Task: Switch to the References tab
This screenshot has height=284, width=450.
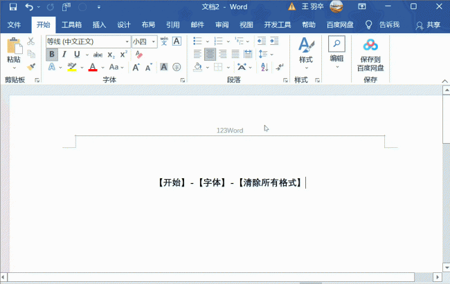Action: click(x=173, y=25)
